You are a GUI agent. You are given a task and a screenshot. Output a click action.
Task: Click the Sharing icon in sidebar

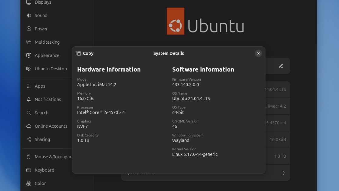pyautogui.click(x=29, y=139)
